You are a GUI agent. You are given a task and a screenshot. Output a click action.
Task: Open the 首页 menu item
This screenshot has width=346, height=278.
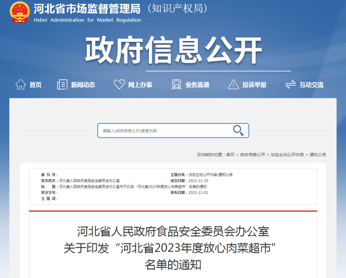click(35, 85)
